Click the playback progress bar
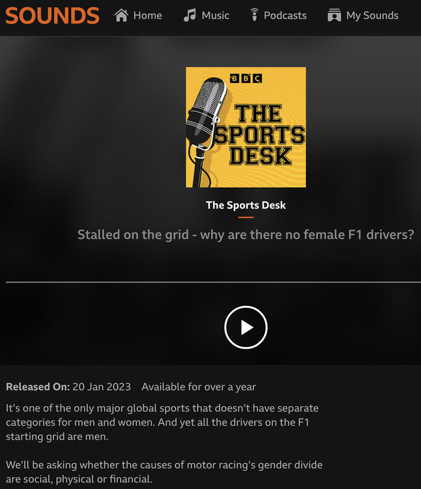This screenshot has height=489, width=421. tap(213, 282)
